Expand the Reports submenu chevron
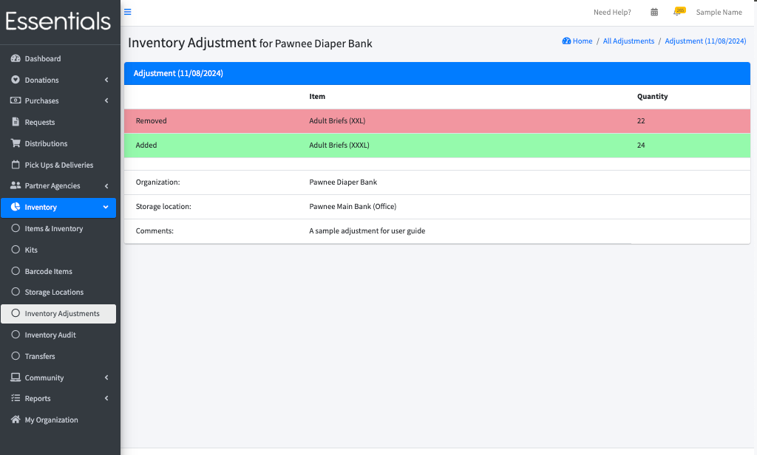 click(106, 398)
